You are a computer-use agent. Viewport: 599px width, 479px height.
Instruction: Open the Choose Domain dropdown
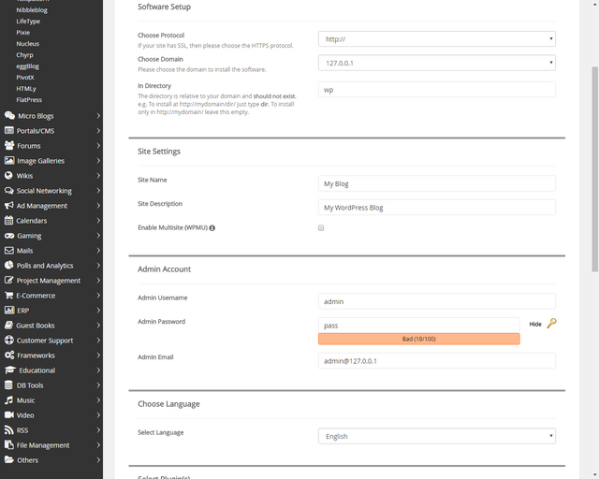437,63
